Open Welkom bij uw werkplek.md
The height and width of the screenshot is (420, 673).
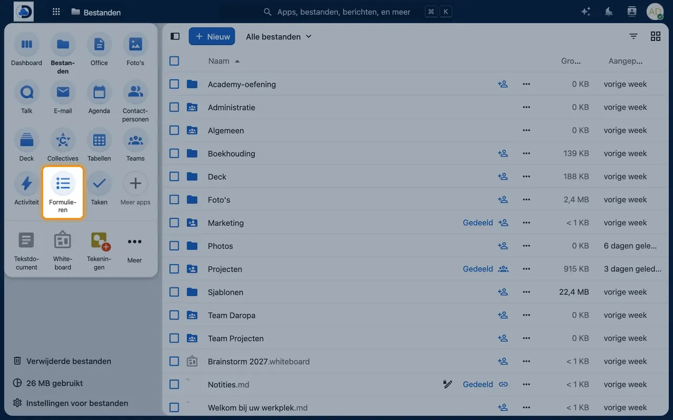pyautogui.click(x=258, y=407)
